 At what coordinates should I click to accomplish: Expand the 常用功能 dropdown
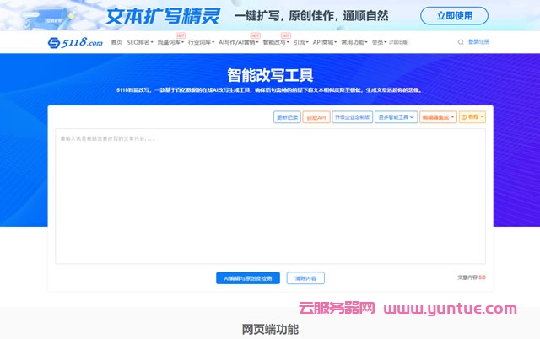point(354,42)
